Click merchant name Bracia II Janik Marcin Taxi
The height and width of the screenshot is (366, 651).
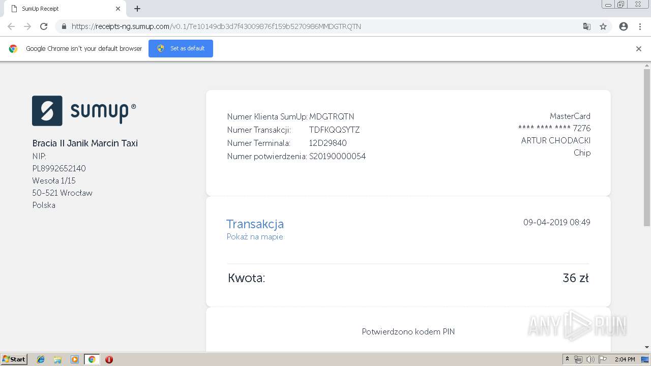coord(85,143)
